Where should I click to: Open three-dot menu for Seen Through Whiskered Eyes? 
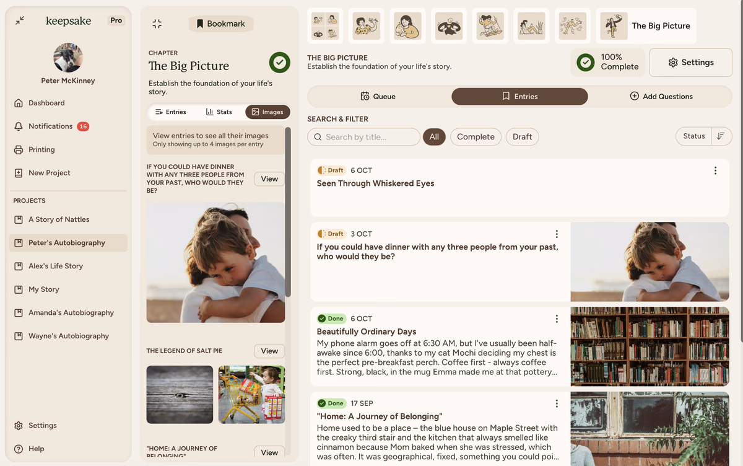pyautogui.click(x=715, y=170)
